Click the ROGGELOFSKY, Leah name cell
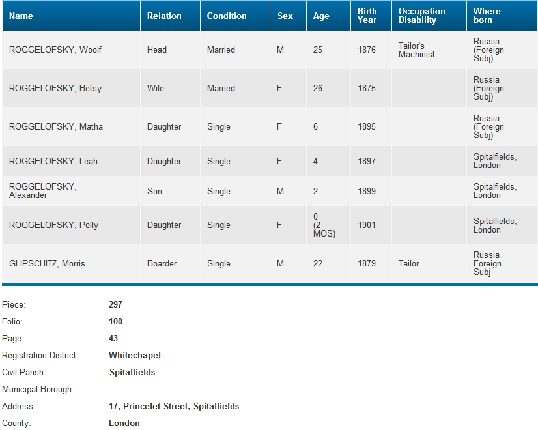This screenshot has height=430, width=538. [53, 162]
